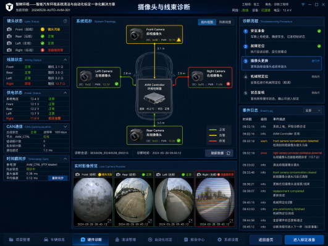Viewport: 328px width, 246px height.
Task: Click the yellow warning icon beside Front lens
Action: [43, 29]
